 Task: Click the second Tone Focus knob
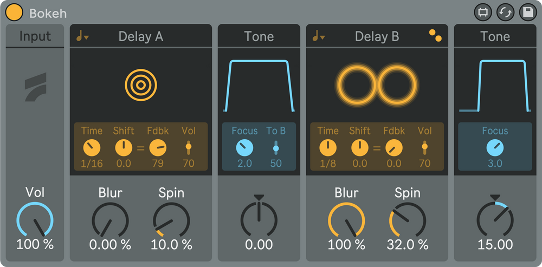495,148
